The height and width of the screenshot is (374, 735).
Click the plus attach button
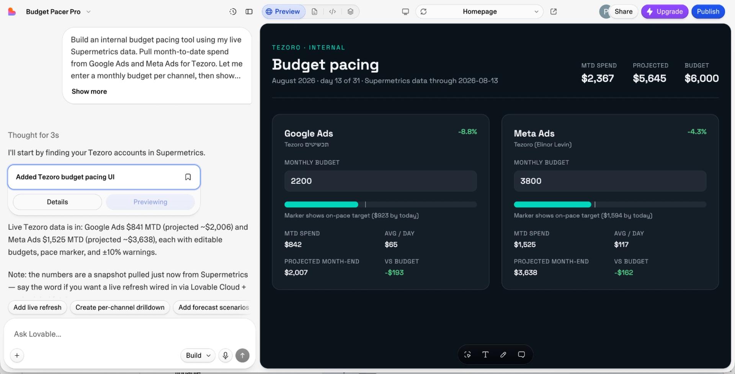[17, 355]
